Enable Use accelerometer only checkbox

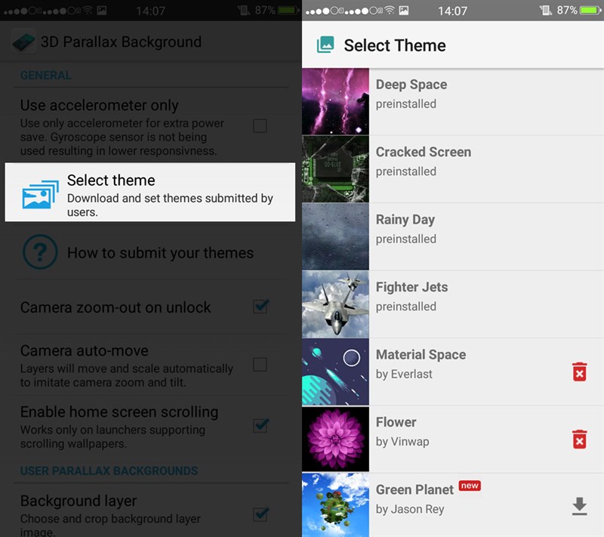pyautogui.click(x=260, y=125)
